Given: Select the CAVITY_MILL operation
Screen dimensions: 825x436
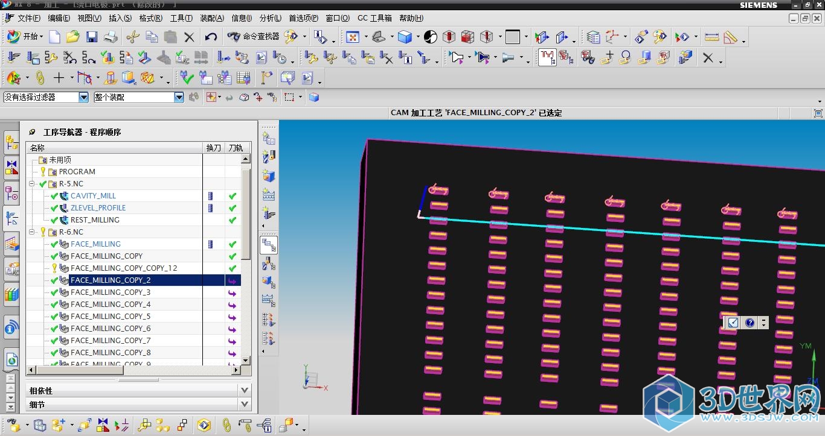Looking at the screenshot, I should click(93, 196).
